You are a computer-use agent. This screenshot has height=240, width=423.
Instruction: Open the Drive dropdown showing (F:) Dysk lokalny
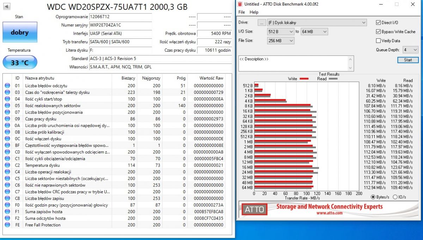pyautogui.click(x=317, y=22)
